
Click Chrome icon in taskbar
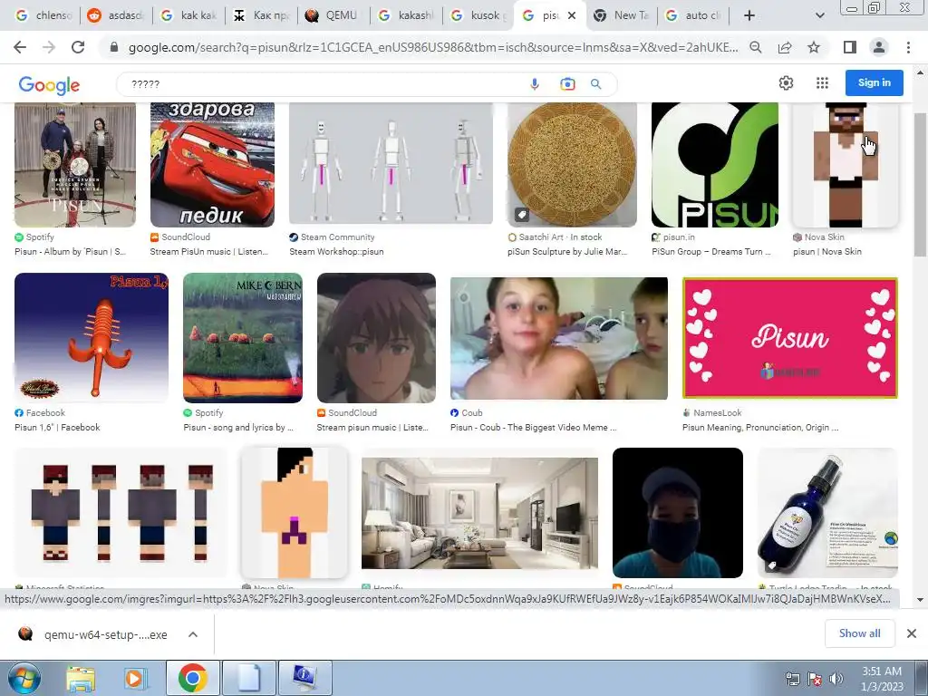(192, 678)
